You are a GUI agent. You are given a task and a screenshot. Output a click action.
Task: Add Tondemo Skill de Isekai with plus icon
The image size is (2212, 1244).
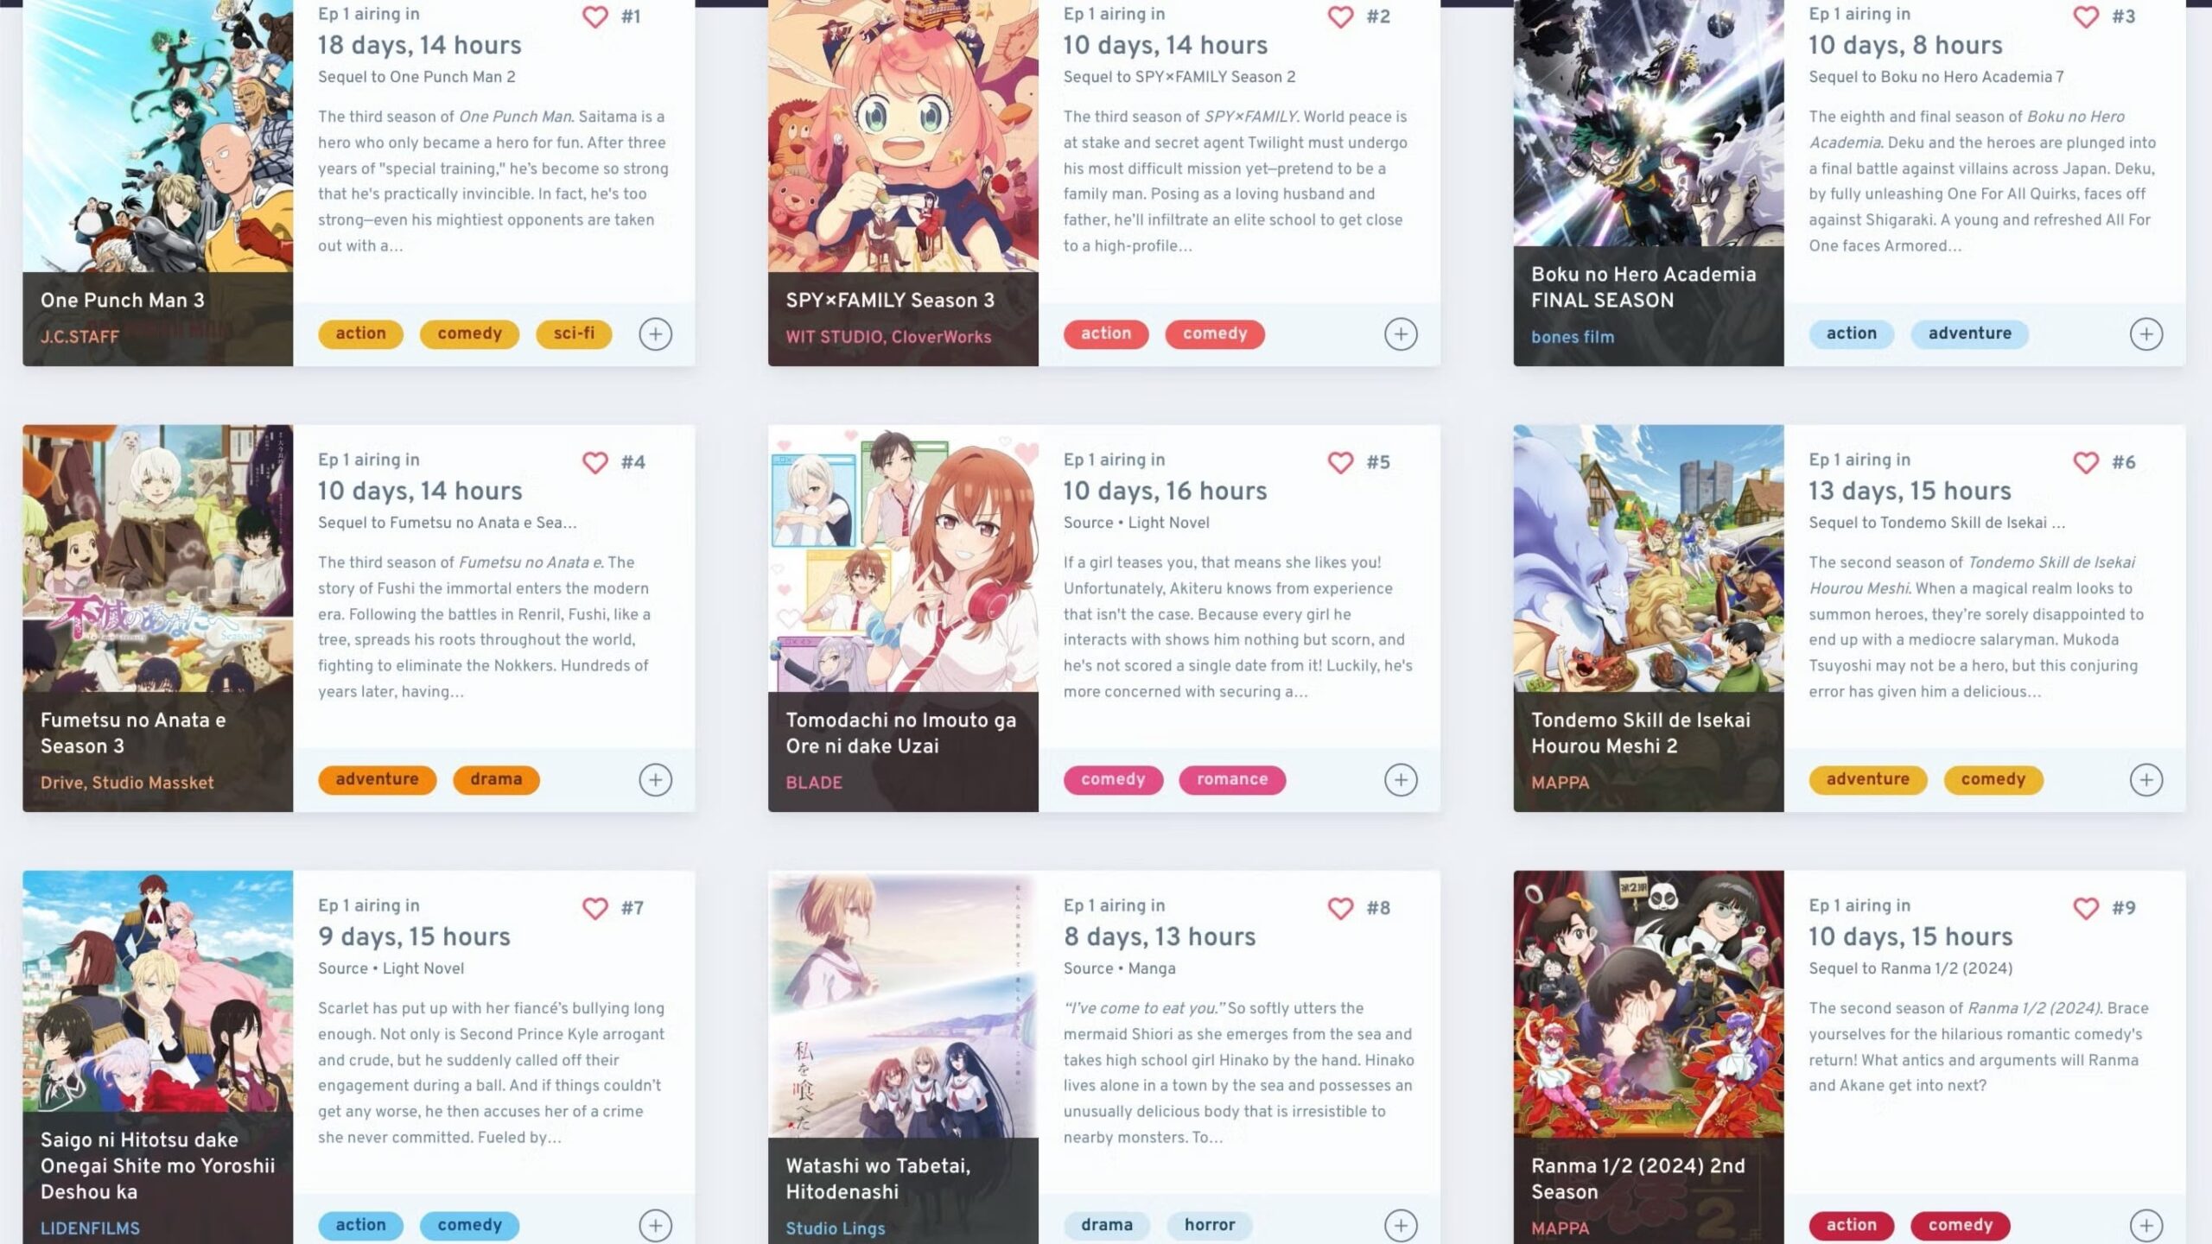click(2145, 780)
